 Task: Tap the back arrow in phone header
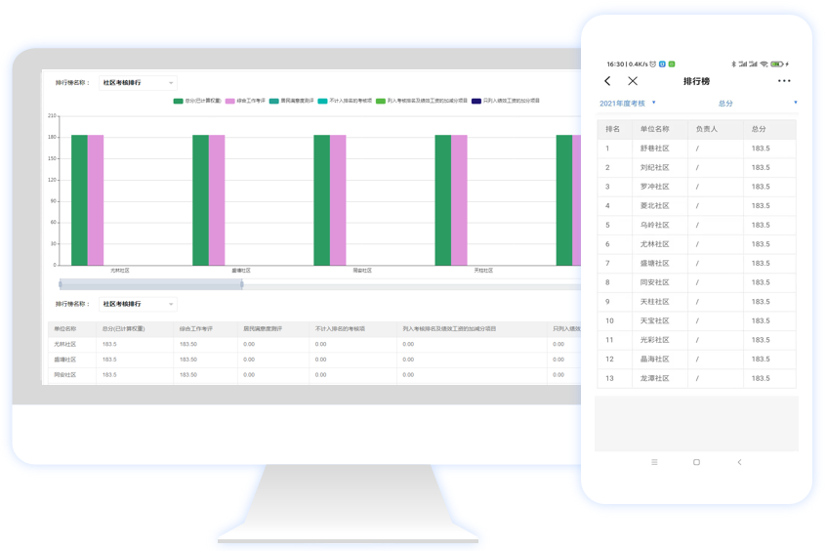[607, 81]
